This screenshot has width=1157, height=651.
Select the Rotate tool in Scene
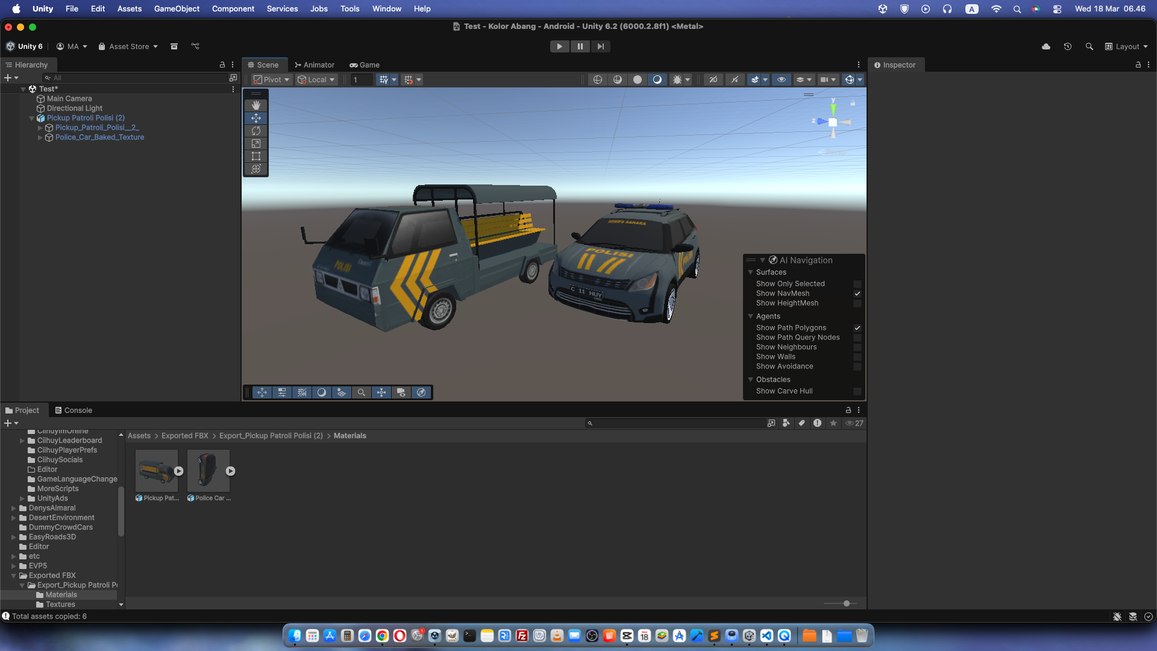point(256,131)
